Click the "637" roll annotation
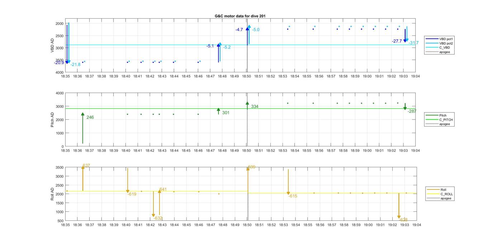This screenshot has height=248, width=502. (86, 166)
